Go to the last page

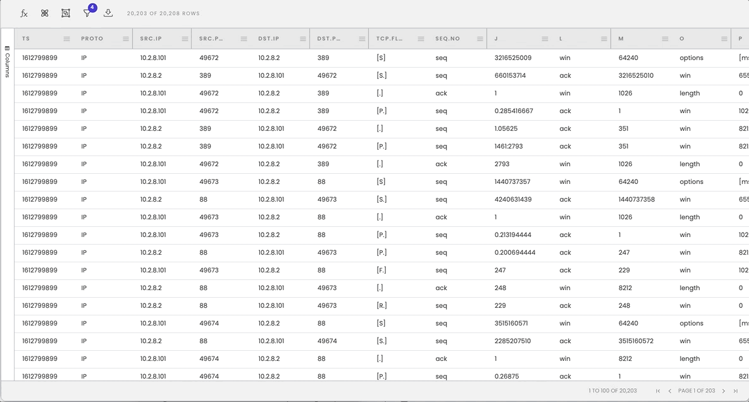click(736, 391)
